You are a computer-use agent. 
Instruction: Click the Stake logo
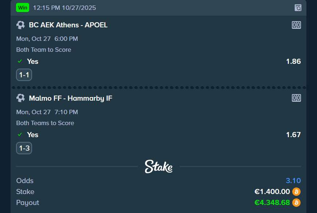pos(158,167)
